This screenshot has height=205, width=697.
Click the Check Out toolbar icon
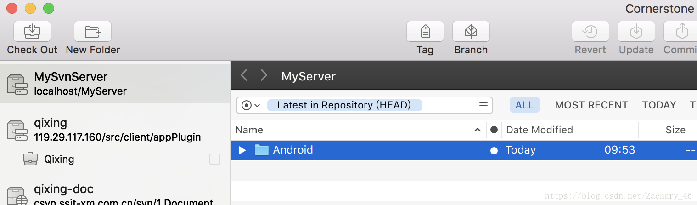click(x=32, y=32)
